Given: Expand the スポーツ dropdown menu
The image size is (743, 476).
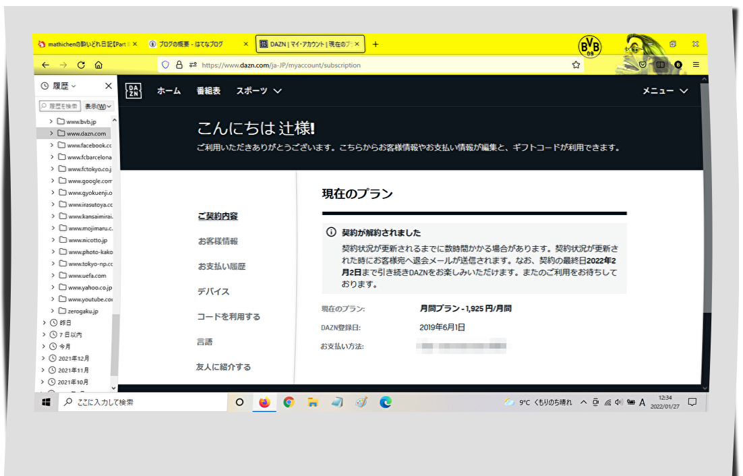Looking at the screenshot, I should pos(259,90).
